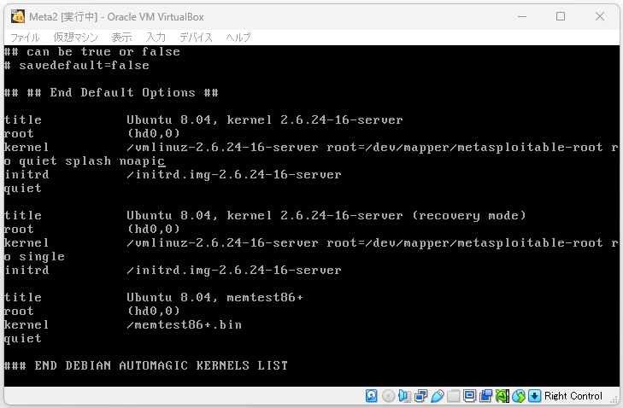The height and width of the screenshot is (408, 623).
Task: Open the ファイル menu
Action: [x=25, y=38]
